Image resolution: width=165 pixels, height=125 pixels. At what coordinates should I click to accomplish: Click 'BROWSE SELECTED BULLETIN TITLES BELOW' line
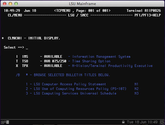[72, 75]
